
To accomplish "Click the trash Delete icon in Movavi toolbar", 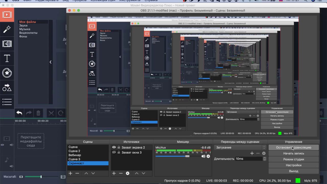I will click(x=38, y=113).
